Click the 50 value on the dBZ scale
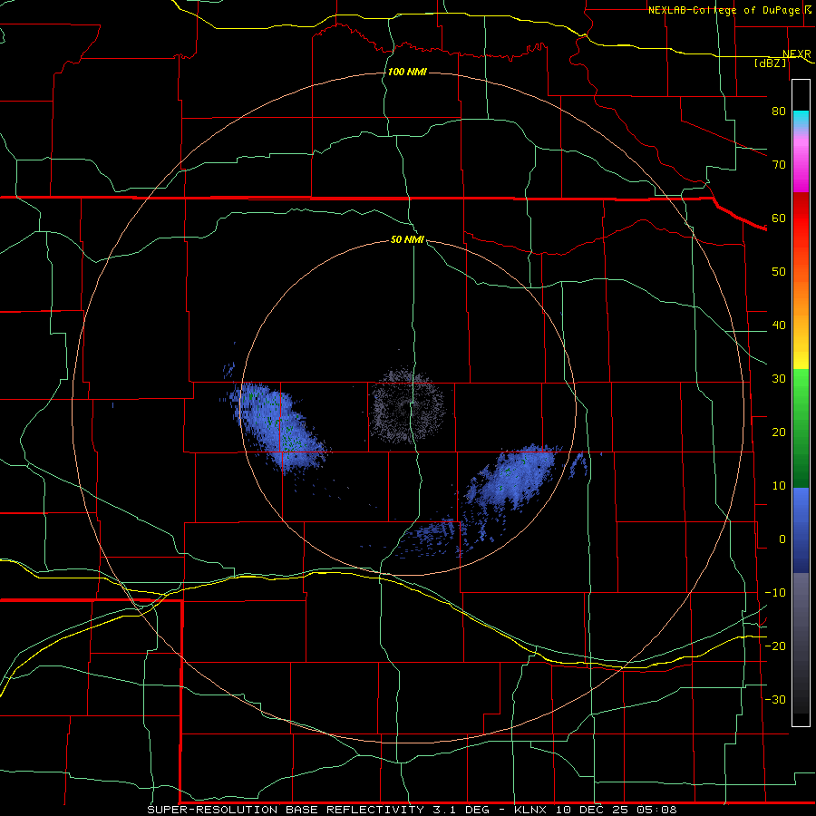The height and width of the screenshot is (816, 816). coord(779,272)
